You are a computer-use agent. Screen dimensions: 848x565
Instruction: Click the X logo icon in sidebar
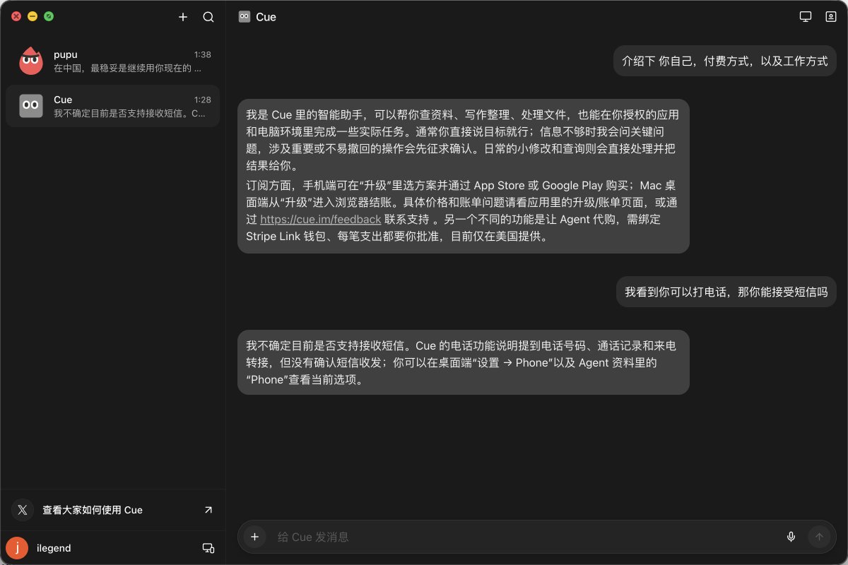point(23,510)
